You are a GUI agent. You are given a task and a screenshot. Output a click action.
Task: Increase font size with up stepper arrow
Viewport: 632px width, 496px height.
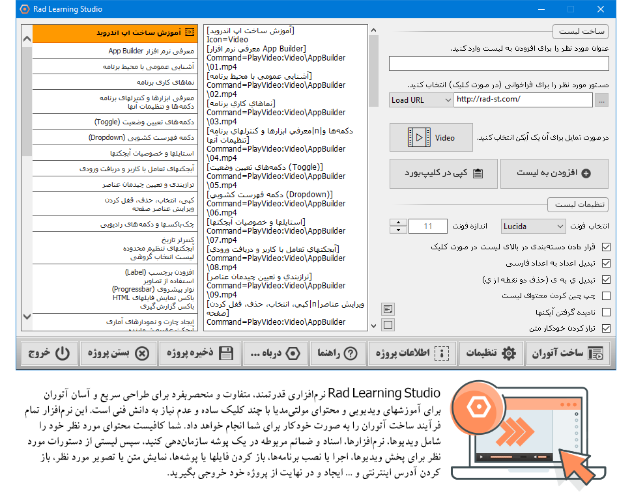(398, 223)
